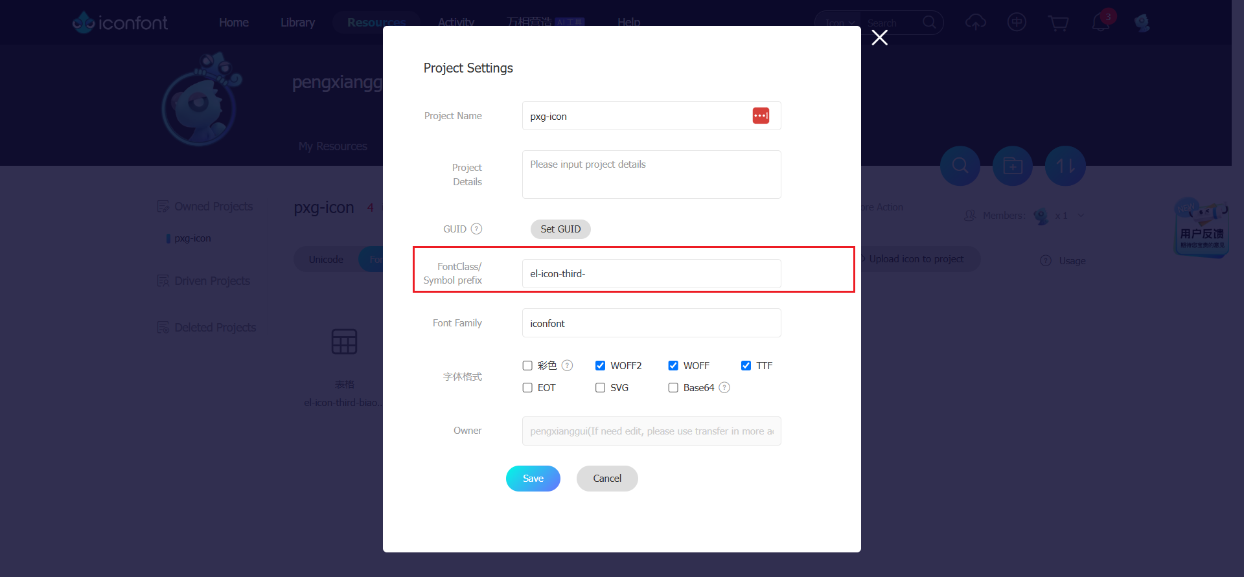
Task: Click the Usage help icon
Action: click(x=1045, y=260)
